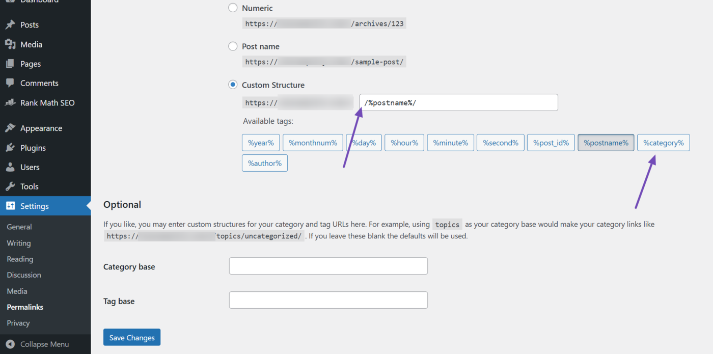The width and height of the screenshot is (713, 354).
Task: Go to Privacy settings submenu
Action: click(18, 323)
